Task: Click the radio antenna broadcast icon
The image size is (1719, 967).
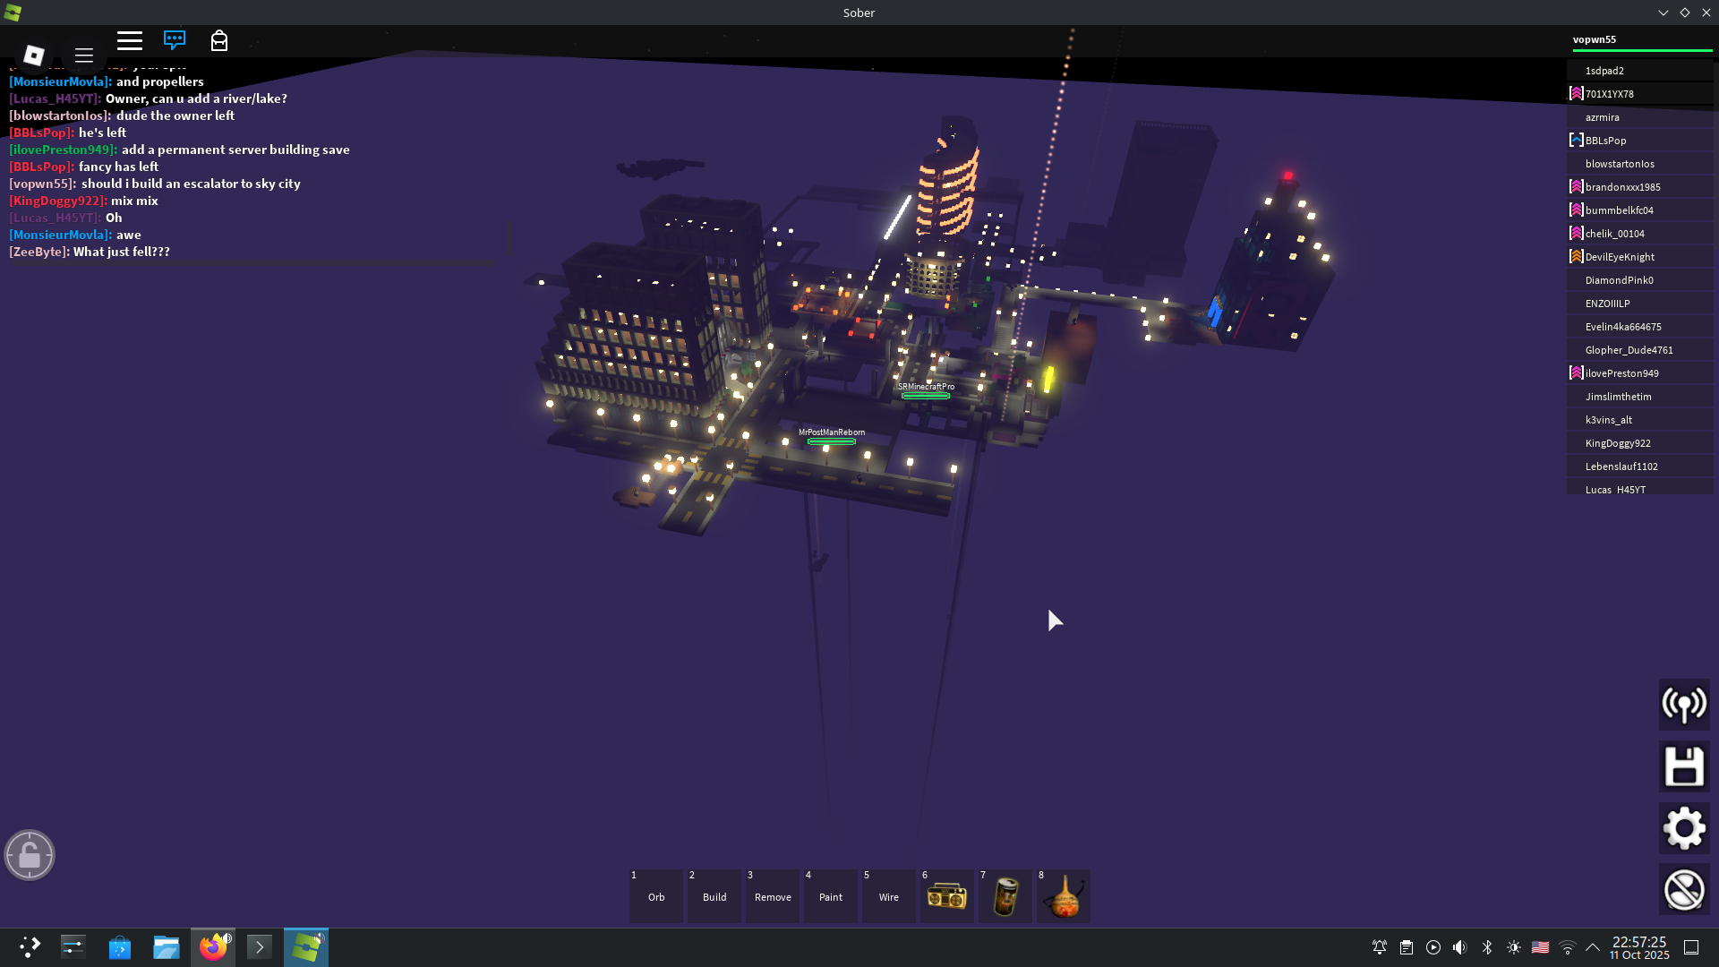Action: [1684, 705]
